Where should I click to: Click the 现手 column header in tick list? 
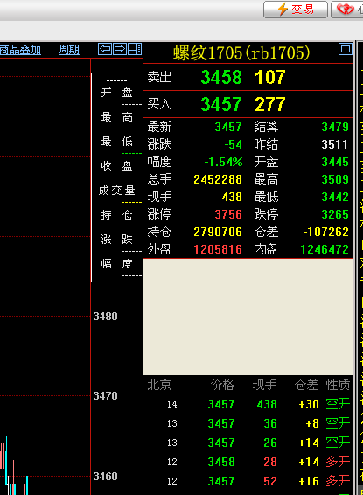point(264,385)
